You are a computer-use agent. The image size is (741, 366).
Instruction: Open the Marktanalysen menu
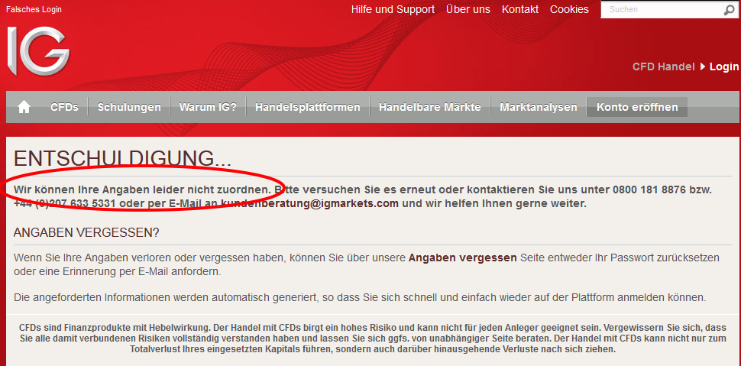coord(539,107)
